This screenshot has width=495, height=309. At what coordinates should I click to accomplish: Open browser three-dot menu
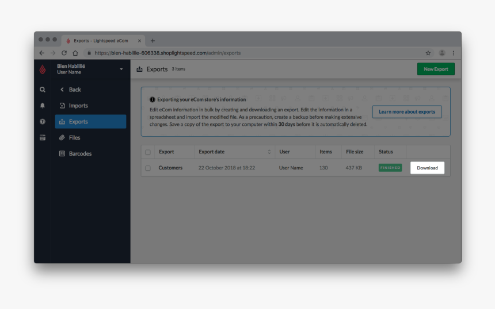click(454, 53)
